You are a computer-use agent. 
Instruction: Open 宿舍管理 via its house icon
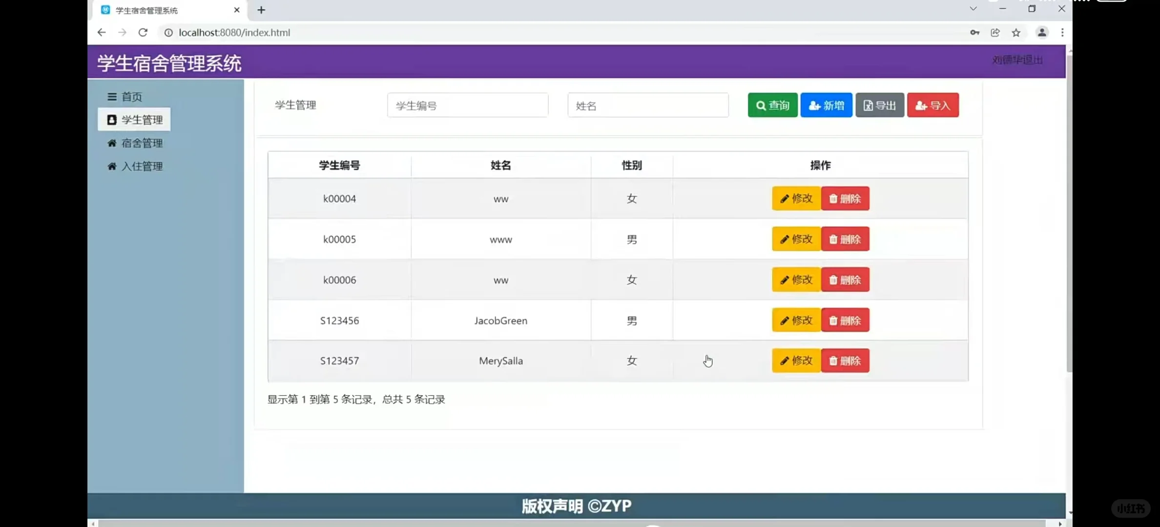click(111, 142)
